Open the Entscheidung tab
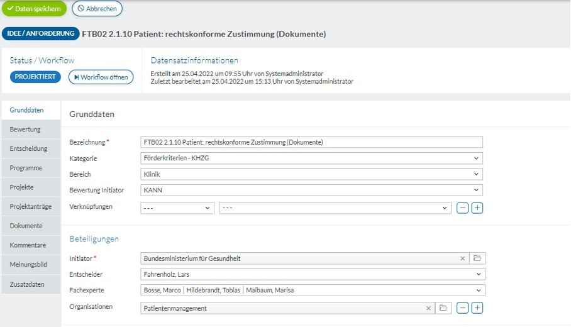The height and width of the screenshot is (327, 571). (31, 148)
